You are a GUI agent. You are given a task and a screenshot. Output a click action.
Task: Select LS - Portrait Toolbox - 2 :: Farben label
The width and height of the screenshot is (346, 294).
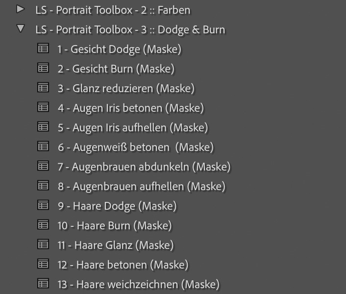click(113, 10)
